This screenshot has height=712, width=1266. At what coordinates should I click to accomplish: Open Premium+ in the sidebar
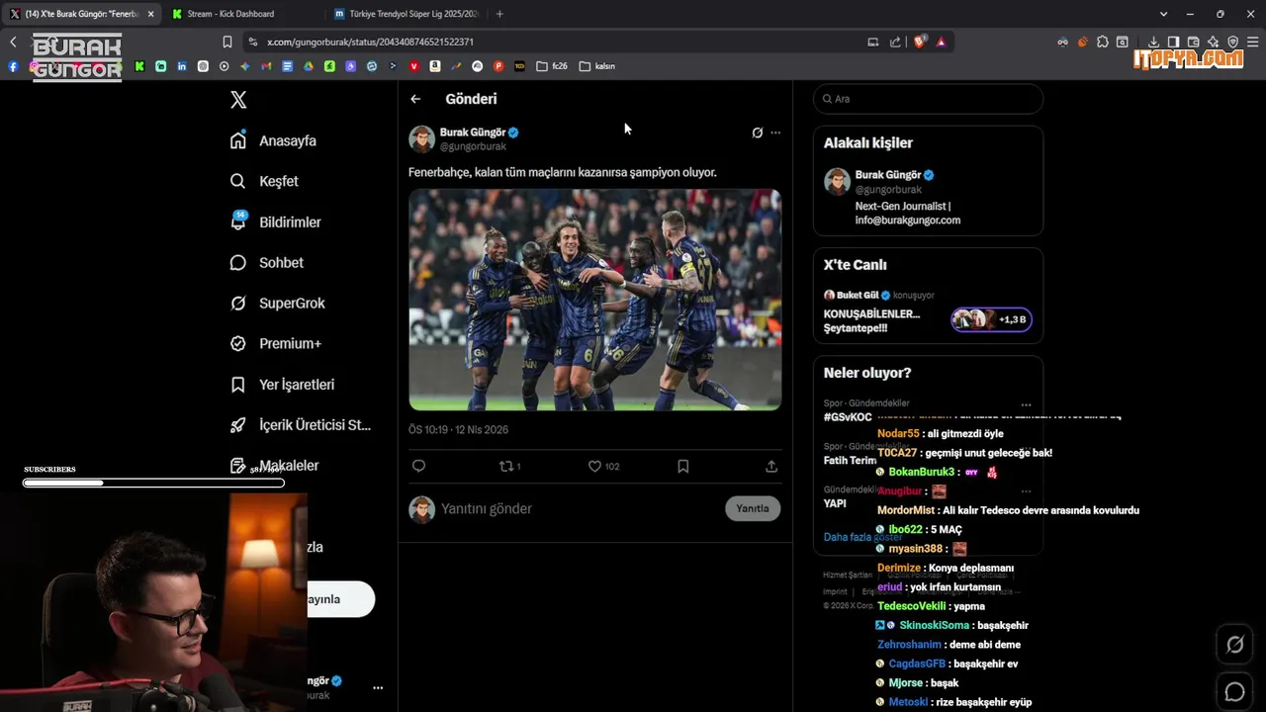(275, 344)
